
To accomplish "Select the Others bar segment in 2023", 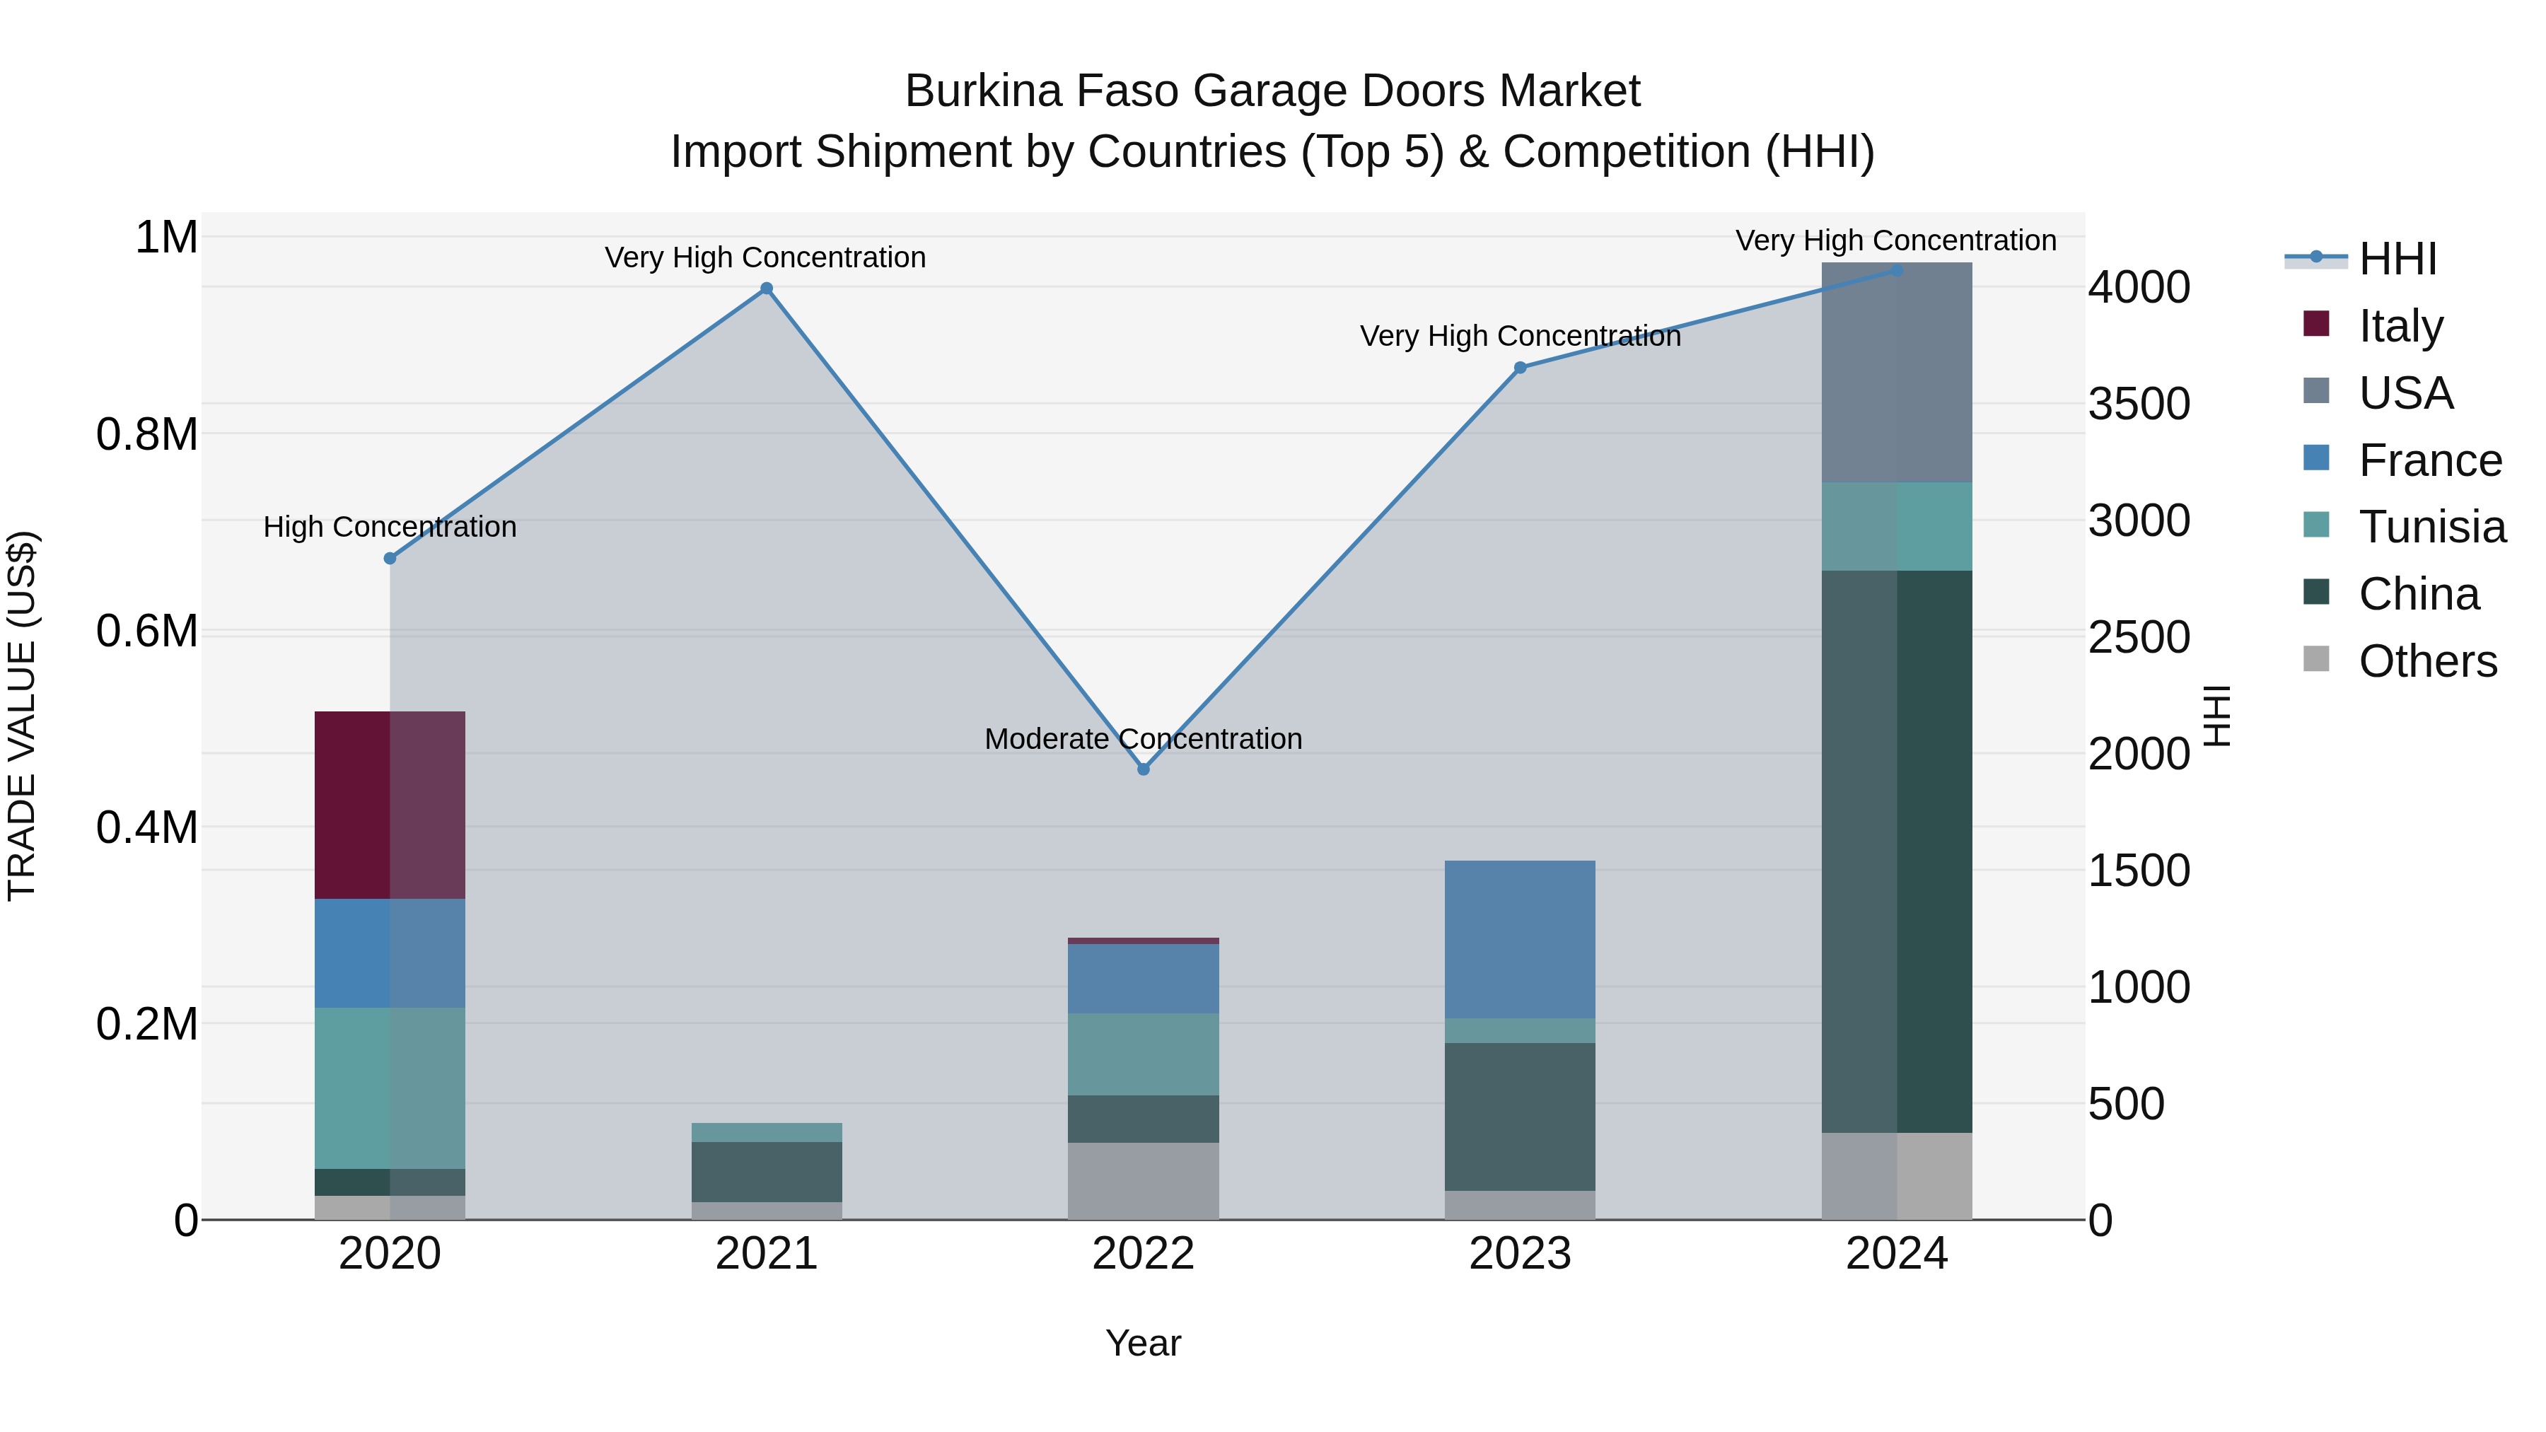I will point(1520,1205).
